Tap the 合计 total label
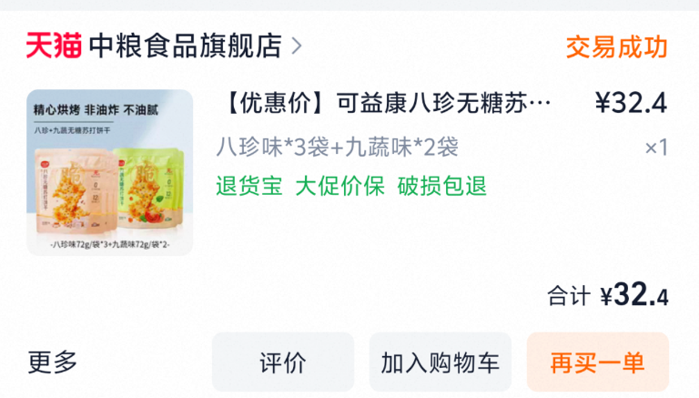Image resolution: width=699 pixels, height=398 pixels. tap(569, 296)
